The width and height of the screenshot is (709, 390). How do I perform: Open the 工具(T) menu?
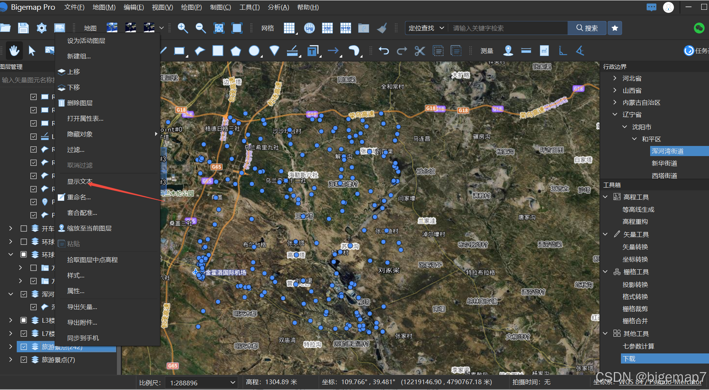[x=249, y=7]
